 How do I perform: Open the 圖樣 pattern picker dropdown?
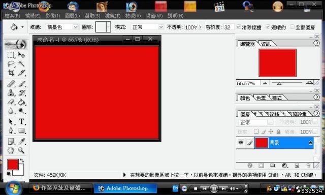click(108, 27)
